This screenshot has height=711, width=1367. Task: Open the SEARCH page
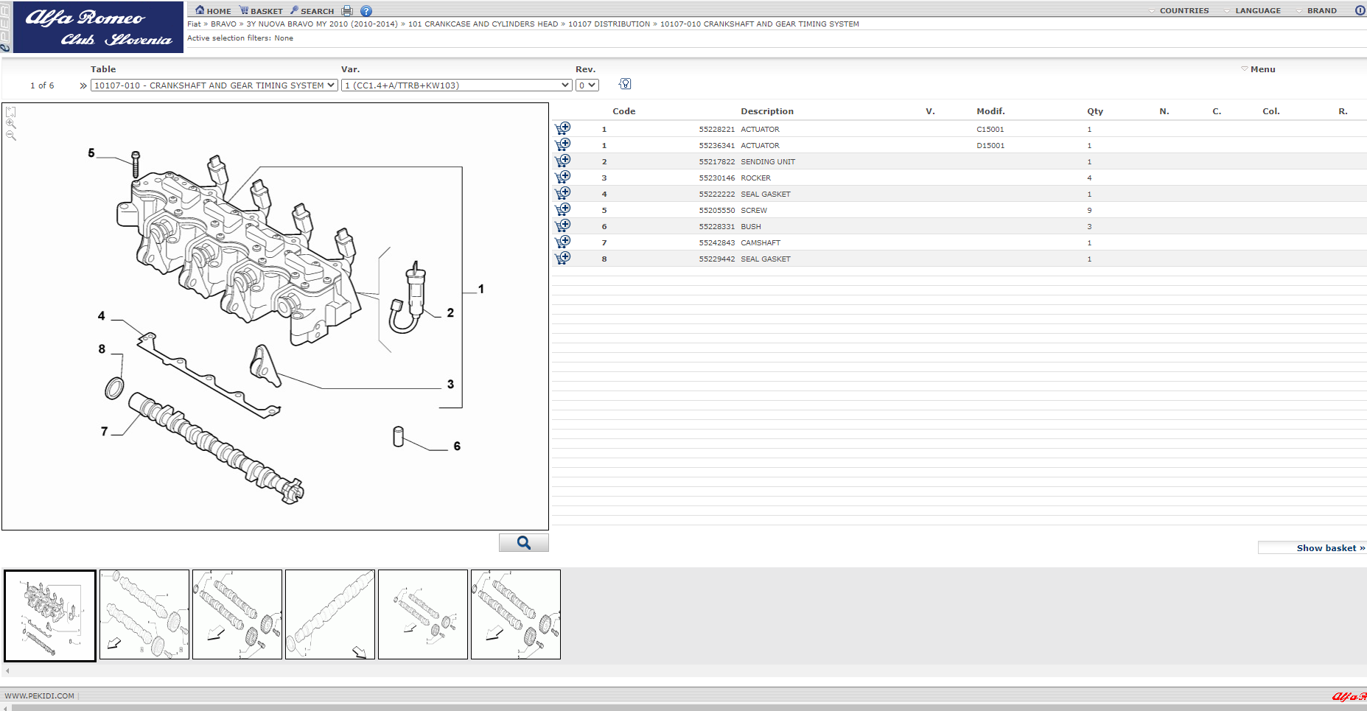pos(312,11)
